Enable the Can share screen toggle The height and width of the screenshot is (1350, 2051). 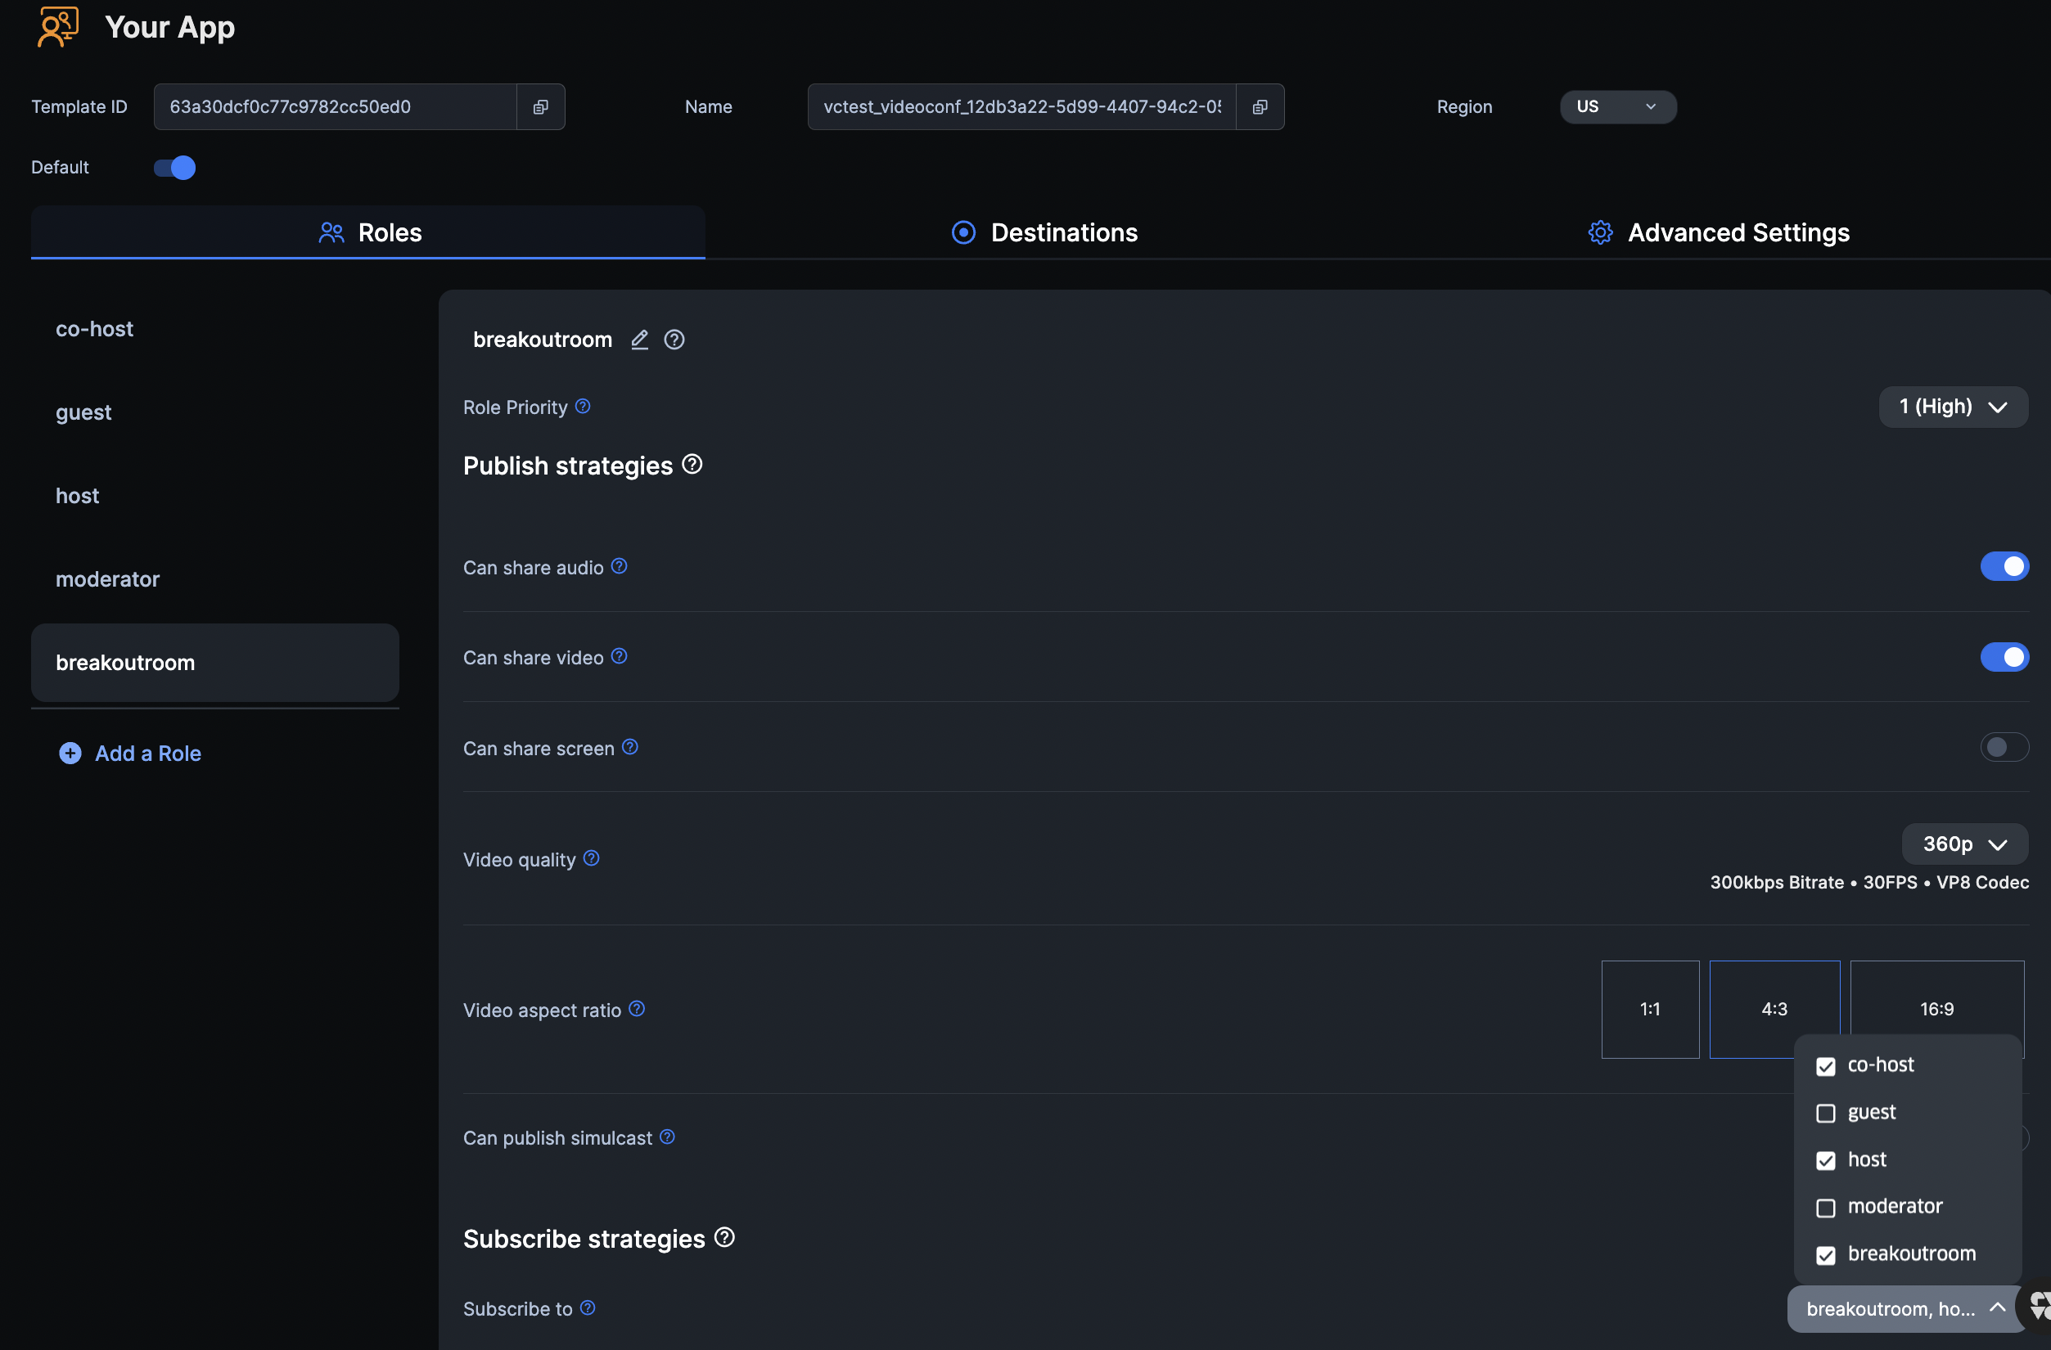2004,747
